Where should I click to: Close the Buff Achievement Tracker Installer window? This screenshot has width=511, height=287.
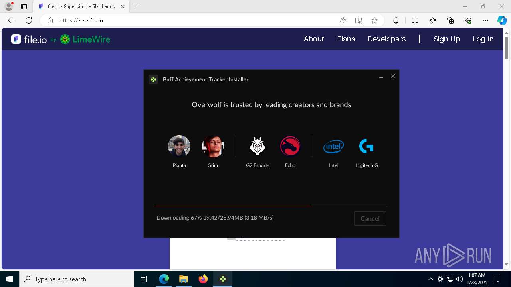[393, 76]
